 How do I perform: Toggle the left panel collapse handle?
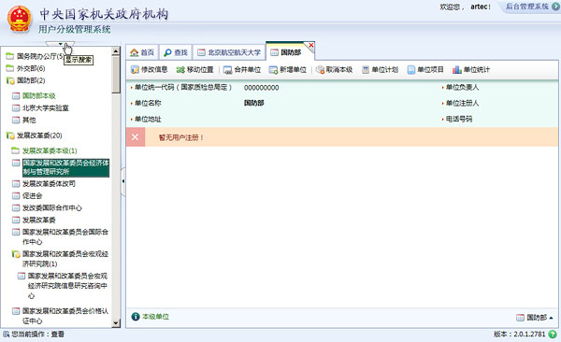123,181
